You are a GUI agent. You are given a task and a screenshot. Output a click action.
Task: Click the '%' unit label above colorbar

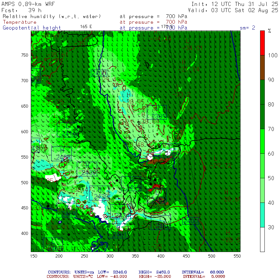[x=269, y=31]
